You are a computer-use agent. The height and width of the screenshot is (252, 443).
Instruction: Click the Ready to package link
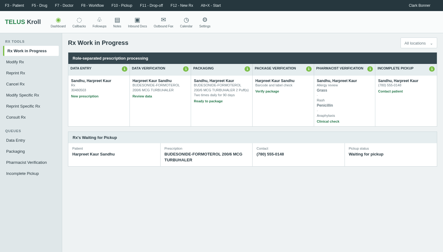[208, 101]
